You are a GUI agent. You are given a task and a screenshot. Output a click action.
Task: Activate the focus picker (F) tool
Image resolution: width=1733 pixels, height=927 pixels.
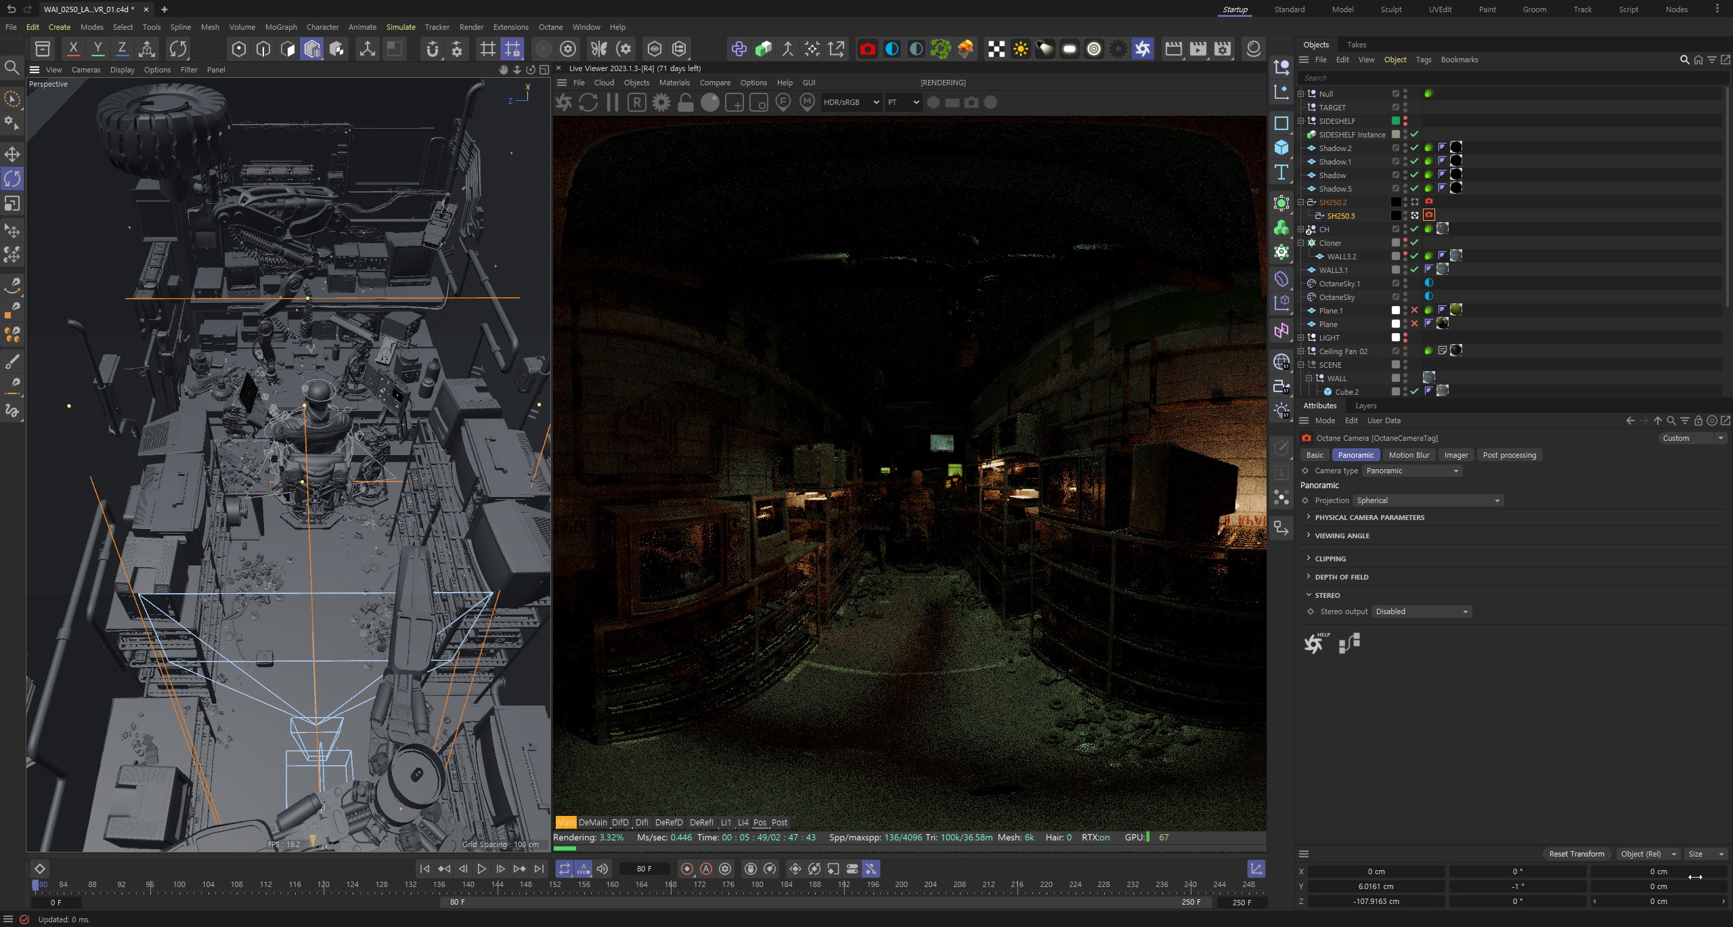coord(782,102)
